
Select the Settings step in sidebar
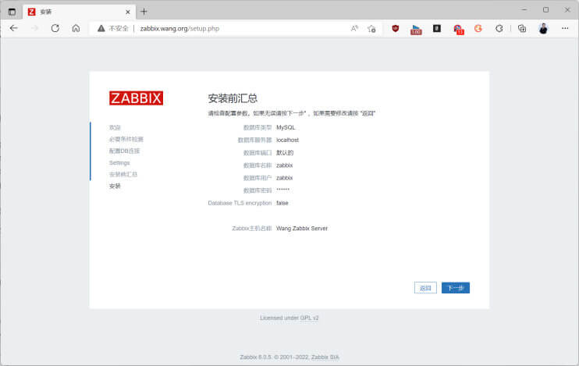tap(119, 162)
